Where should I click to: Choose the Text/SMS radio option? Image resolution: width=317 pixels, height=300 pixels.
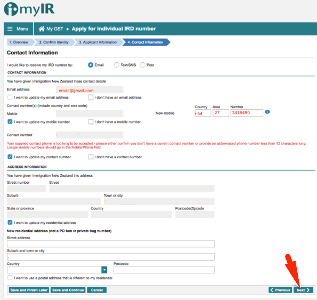(x=117, y=65)
